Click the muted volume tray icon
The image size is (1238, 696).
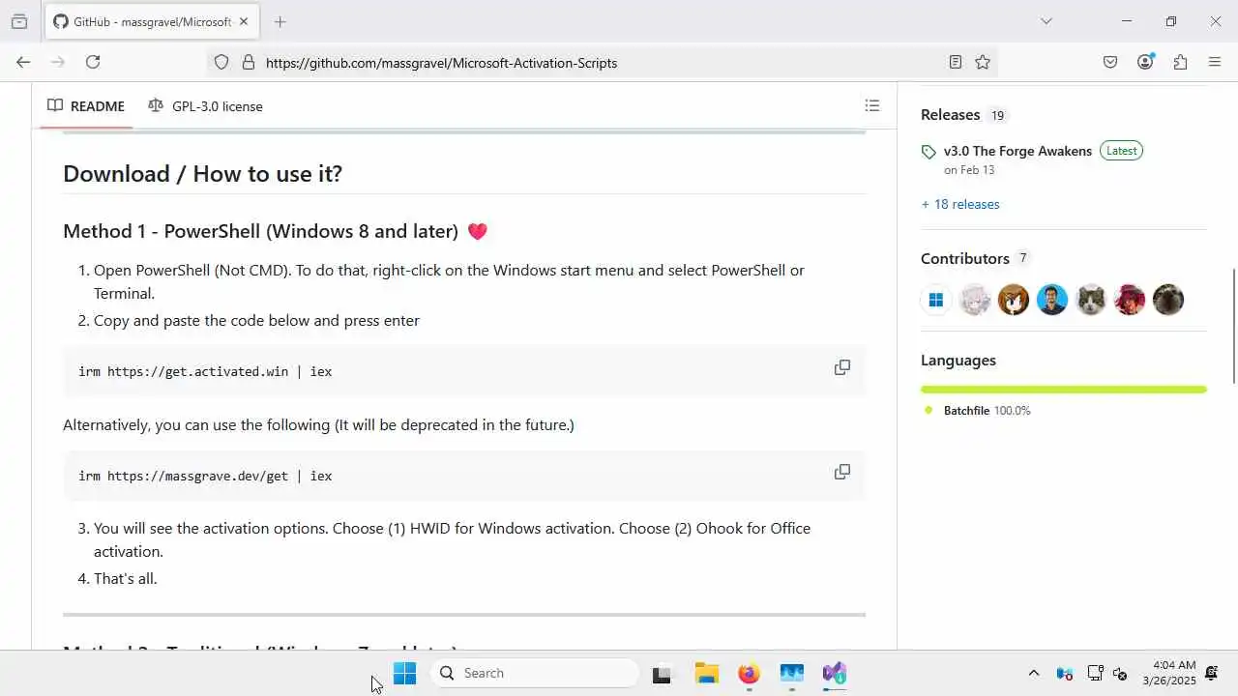click(x=1121, y=673)
